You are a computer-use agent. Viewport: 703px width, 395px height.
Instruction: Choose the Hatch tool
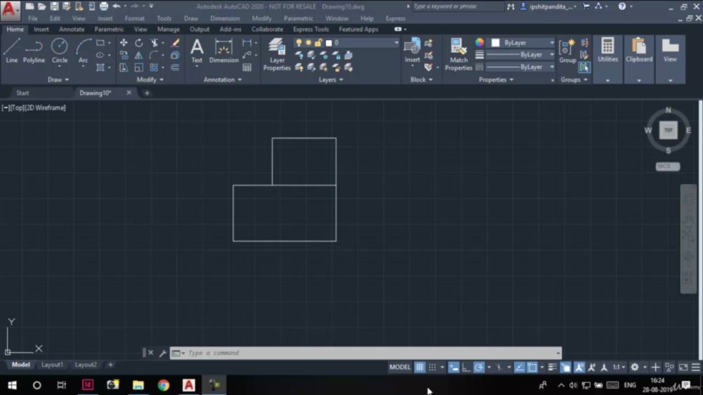(x=101, y=67)
